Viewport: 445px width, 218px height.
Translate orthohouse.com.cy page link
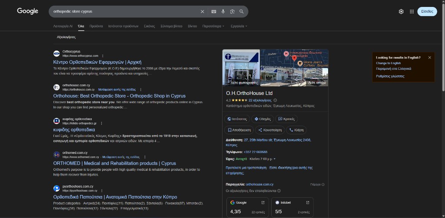point(117,89)
